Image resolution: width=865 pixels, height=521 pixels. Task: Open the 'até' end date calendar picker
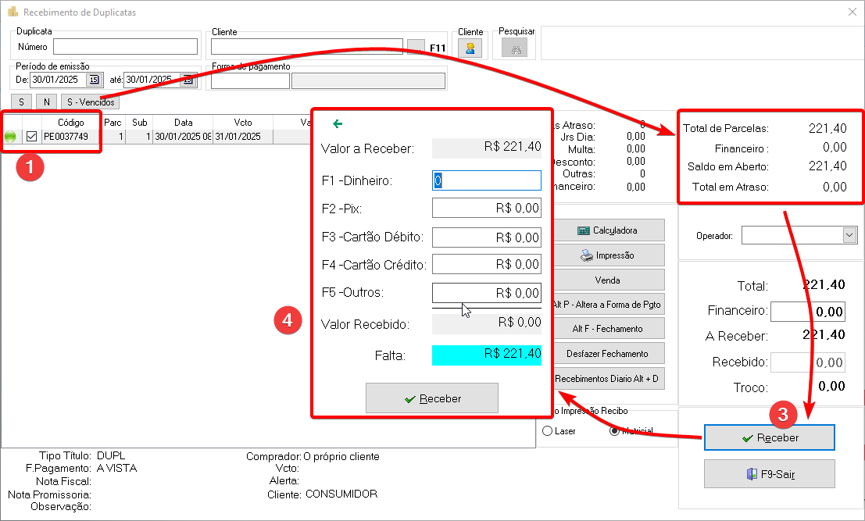point(188,80)
